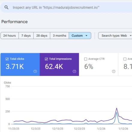Open the Search type: Web filter
This screenshot has height=132, width=132.
(115, 36)
